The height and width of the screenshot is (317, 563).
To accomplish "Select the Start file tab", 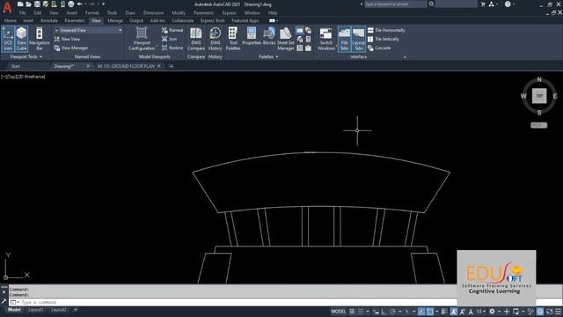I will tap(16, 66).
